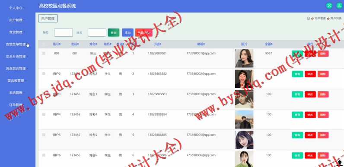Click 删除 button for 用户5
Viewport: 344px width, 167px height.
click(323, 135)
